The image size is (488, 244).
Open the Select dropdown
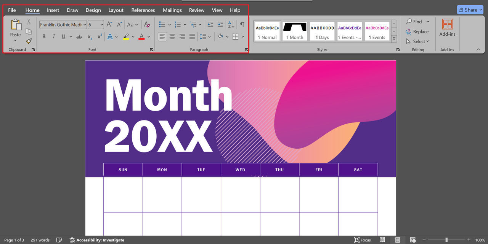[x=417, y=41]
